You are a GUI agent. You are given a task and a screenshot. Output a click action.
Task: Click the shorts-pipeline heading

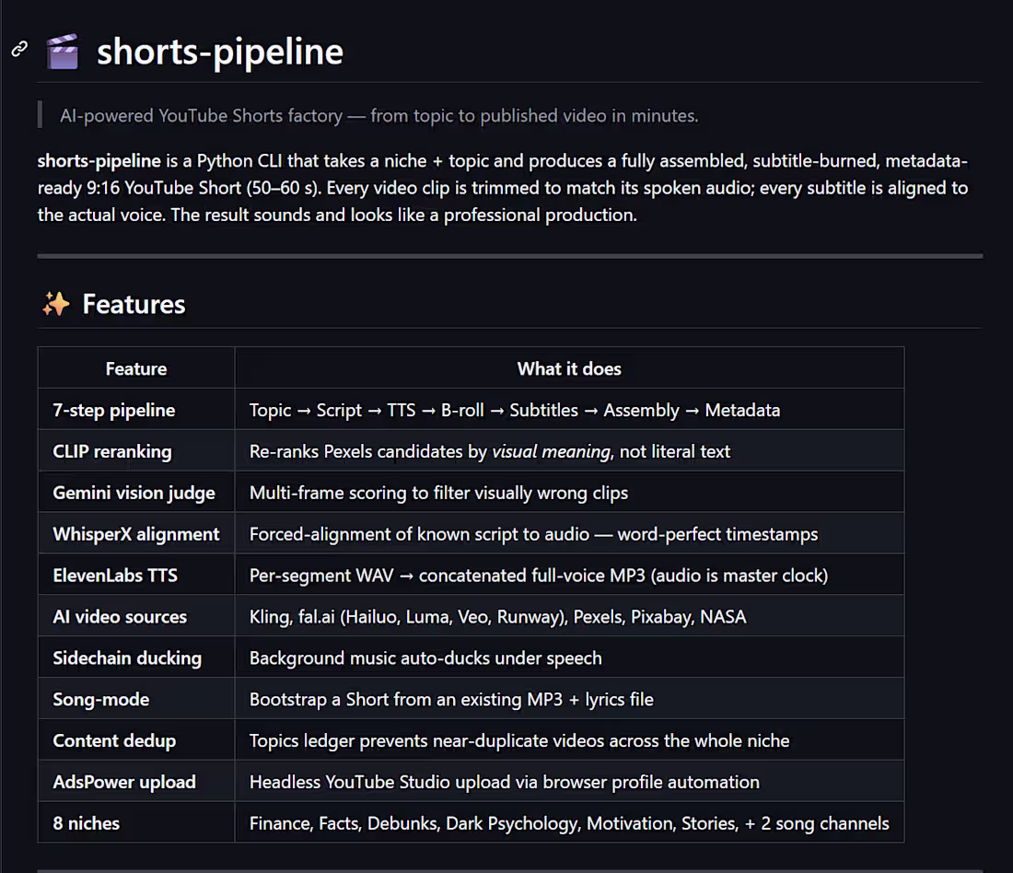(220, 51)
